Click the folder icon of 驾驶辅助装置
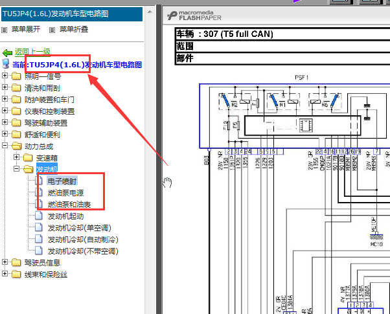The image size is (390, 314). click(x=16, y=123)
